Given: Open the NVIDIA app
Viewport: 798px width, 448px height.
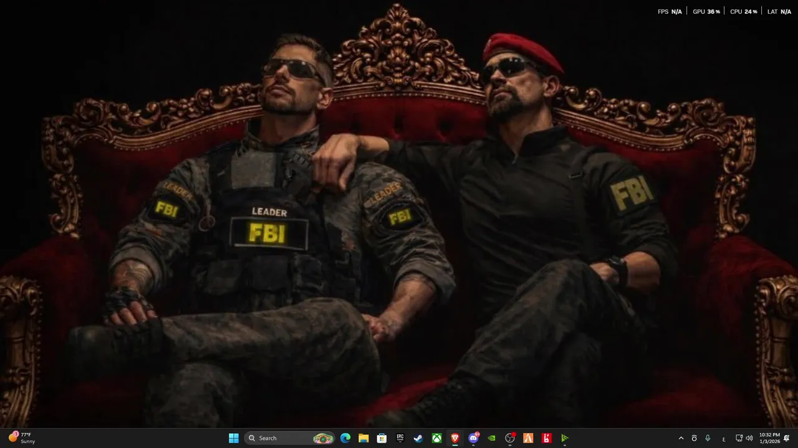Looking at the screenshot, I should [x=492, y=438].
